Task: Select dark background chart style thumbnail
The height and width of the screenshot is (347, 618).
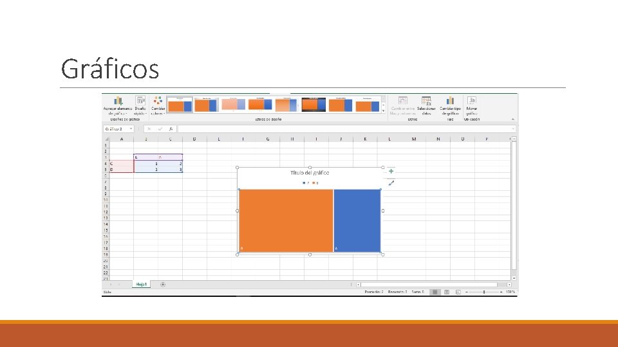Action: (314, 105)
